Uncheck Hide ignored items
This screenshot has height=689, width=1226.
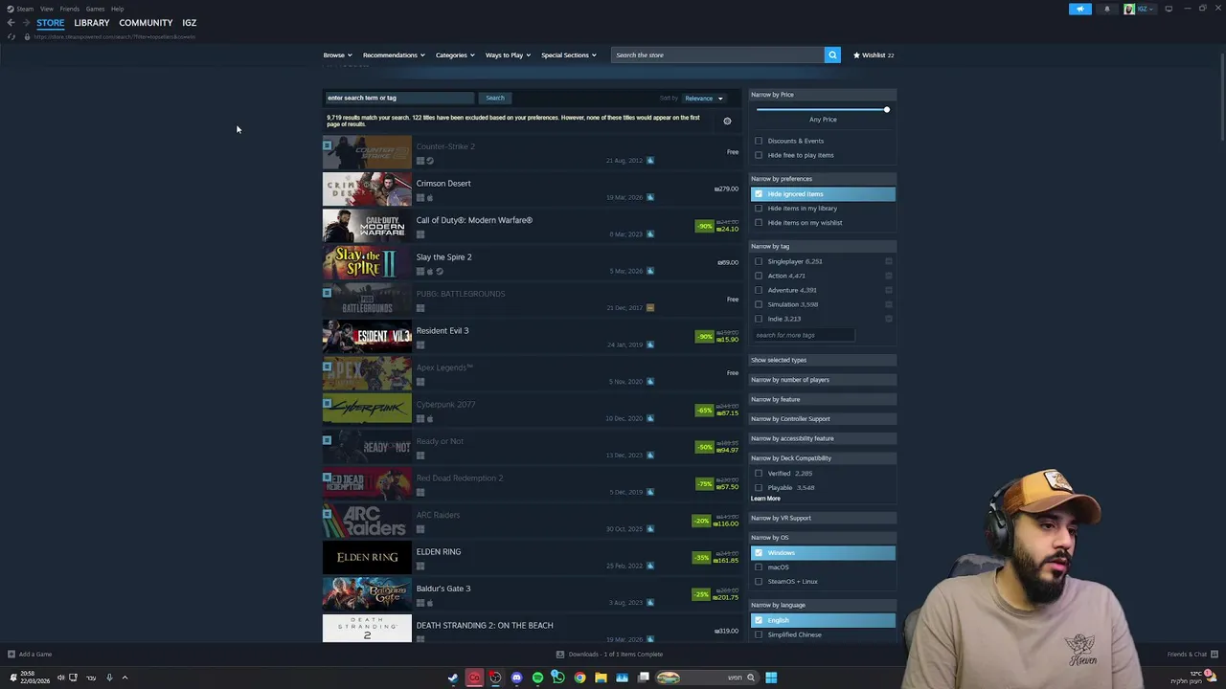tap(759, 194)
